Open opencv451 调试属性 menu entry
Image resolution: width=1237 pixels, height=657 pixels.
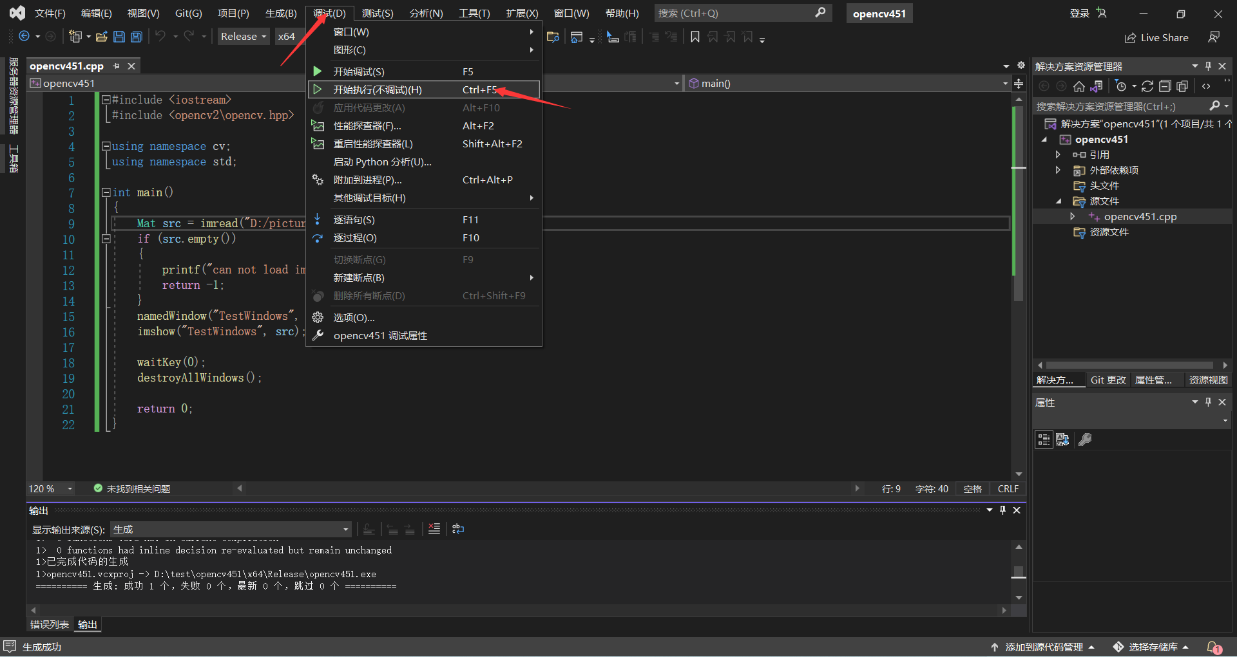click(424, 336)
